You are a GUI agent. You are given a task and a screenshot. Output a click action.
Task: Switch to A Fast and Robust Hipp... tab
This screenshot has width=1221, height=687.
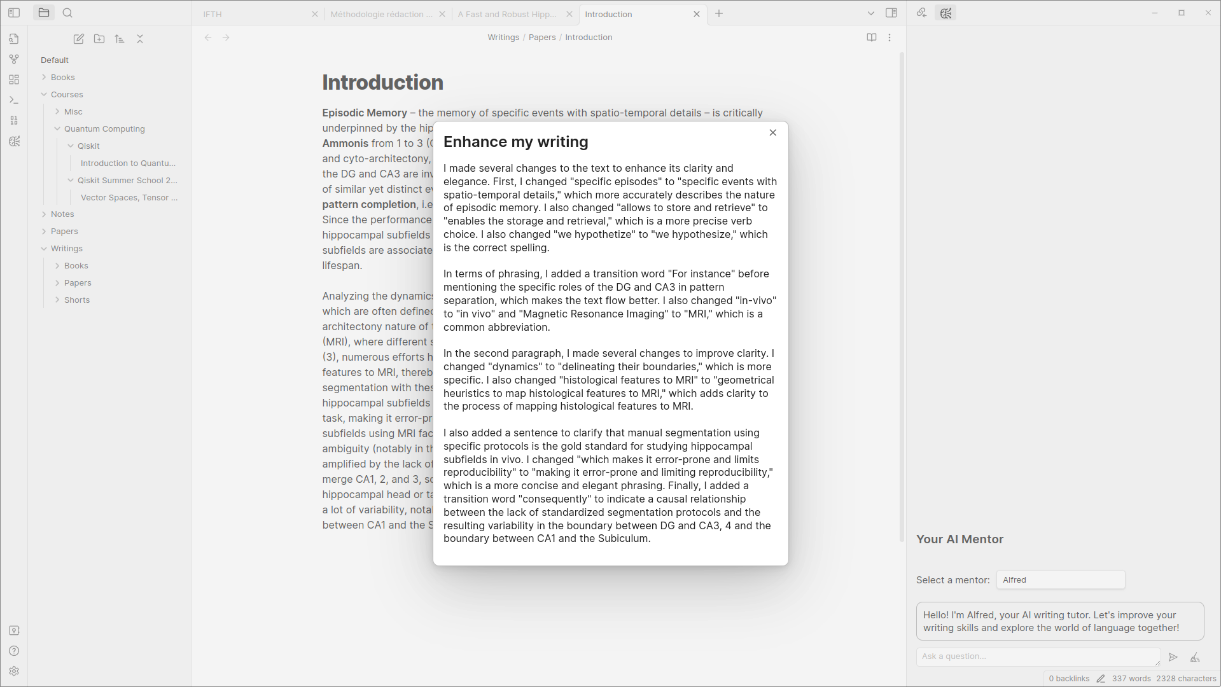[x=507, y=14]
